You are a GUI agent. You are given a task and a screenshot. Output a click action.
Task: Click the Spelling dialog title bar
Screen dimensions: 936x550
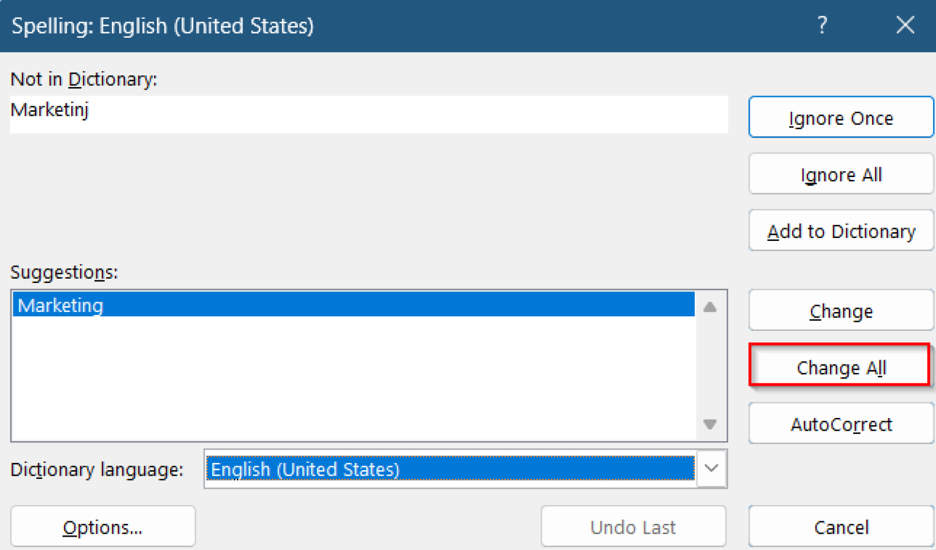(366, 26)
